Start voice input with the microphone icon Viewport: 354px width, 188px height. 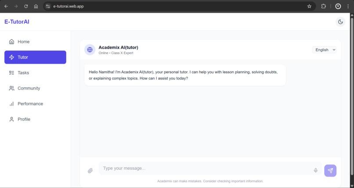(x=316, y=170)
